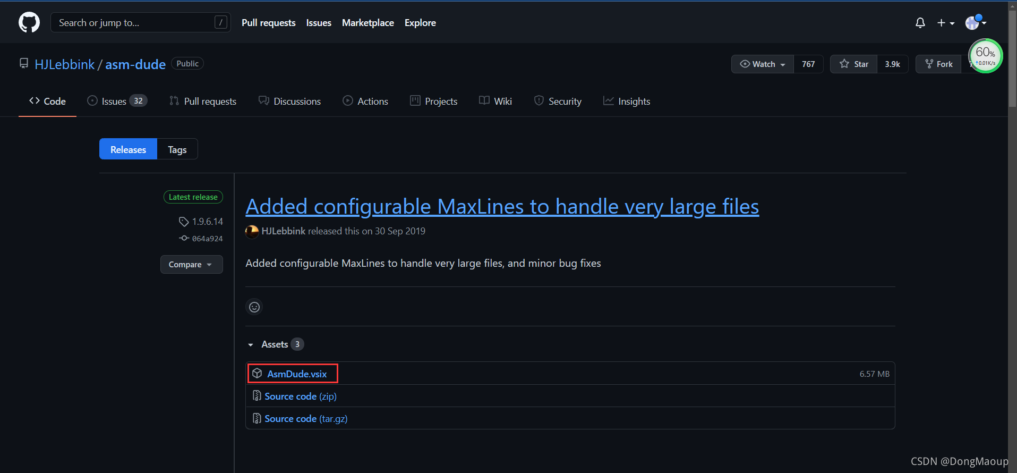
Task: Open HJLebbink owner profile link
Action: [65, 64]
